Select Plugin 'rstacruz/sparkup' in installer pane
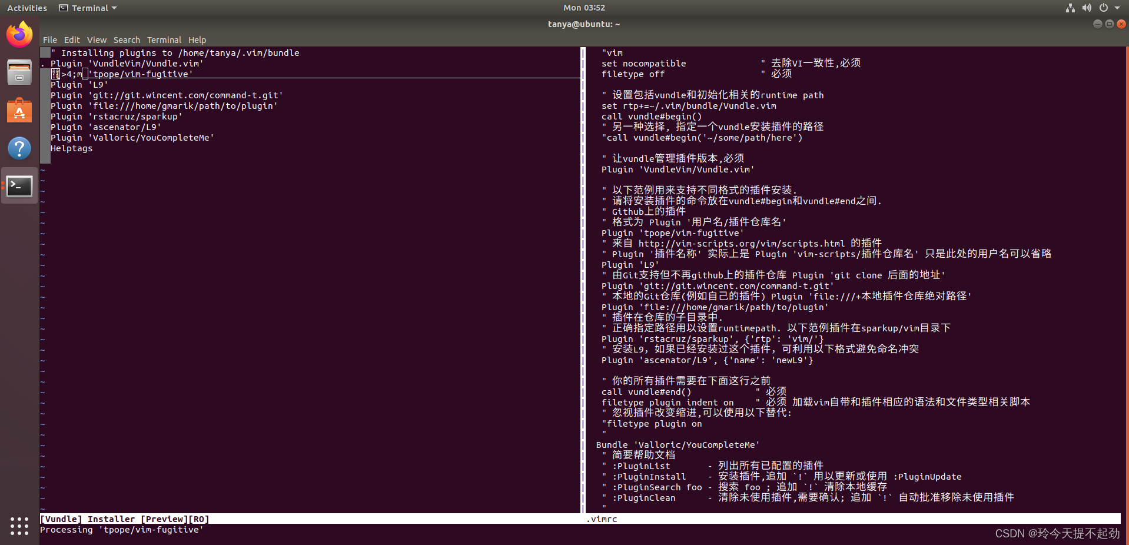 click(117, 117)
